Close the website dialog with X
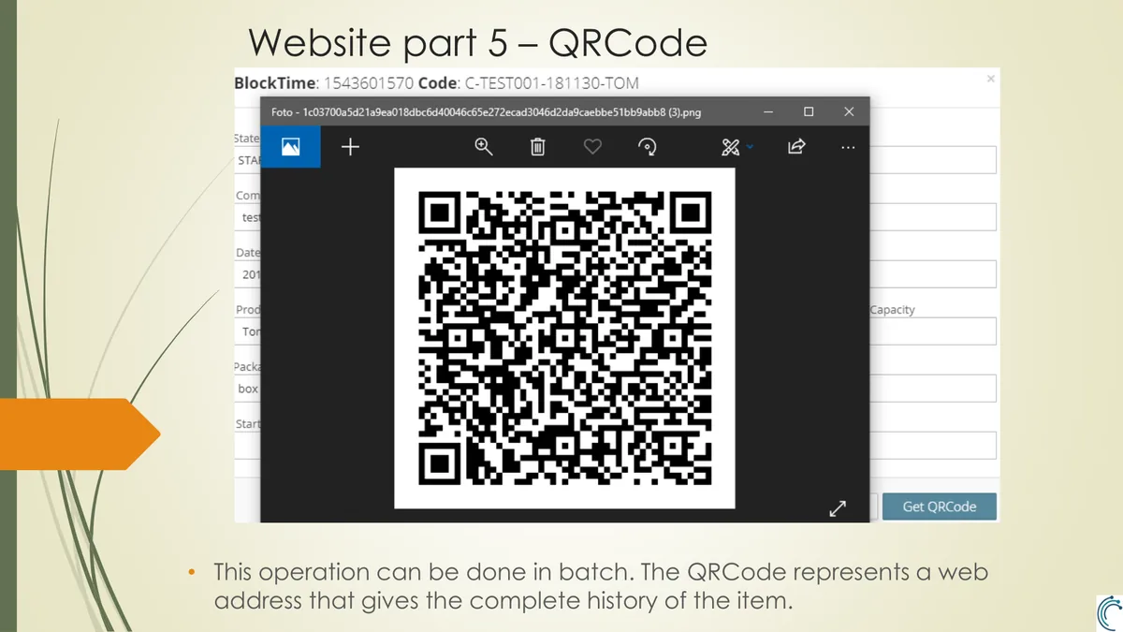 pyautogui.click(x=990, y=80)
